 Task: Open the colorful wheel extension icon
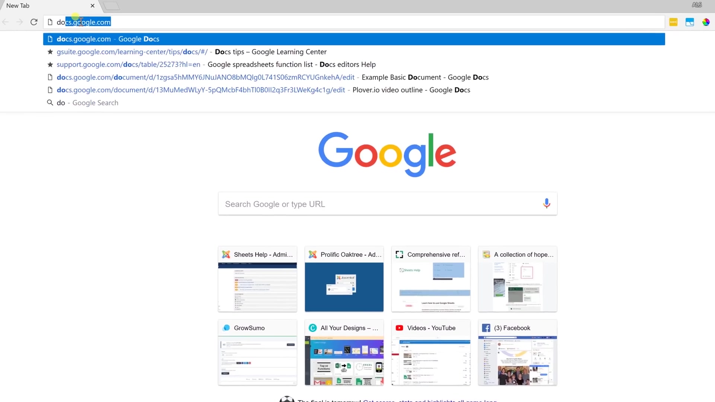(x=706, y=22)
